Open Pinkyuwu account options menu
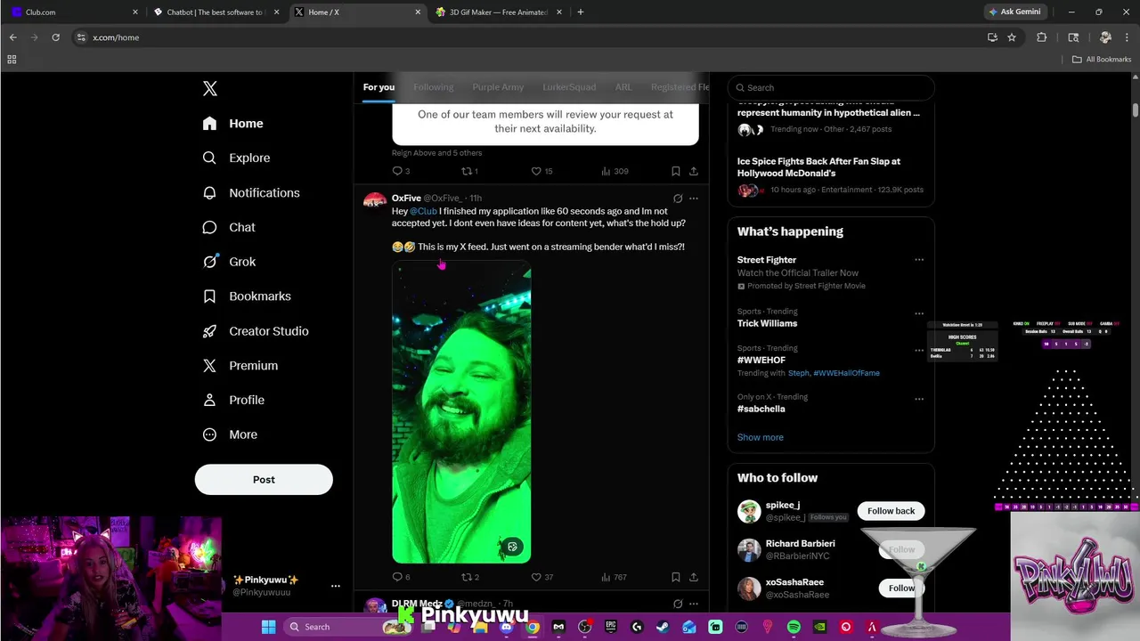 pyautogui.click(x=335, y=586)
